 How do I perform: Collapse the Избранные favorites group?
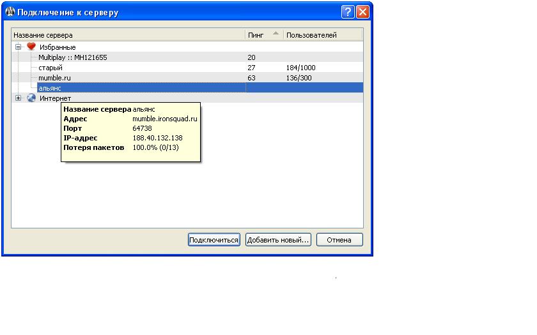(19, 47)
